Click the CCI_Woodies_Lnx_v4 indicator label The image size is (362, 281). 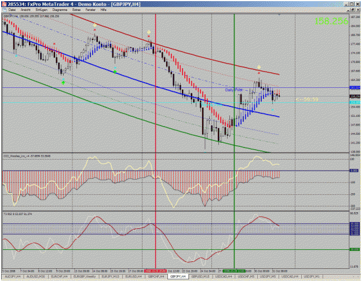[27, 156]
